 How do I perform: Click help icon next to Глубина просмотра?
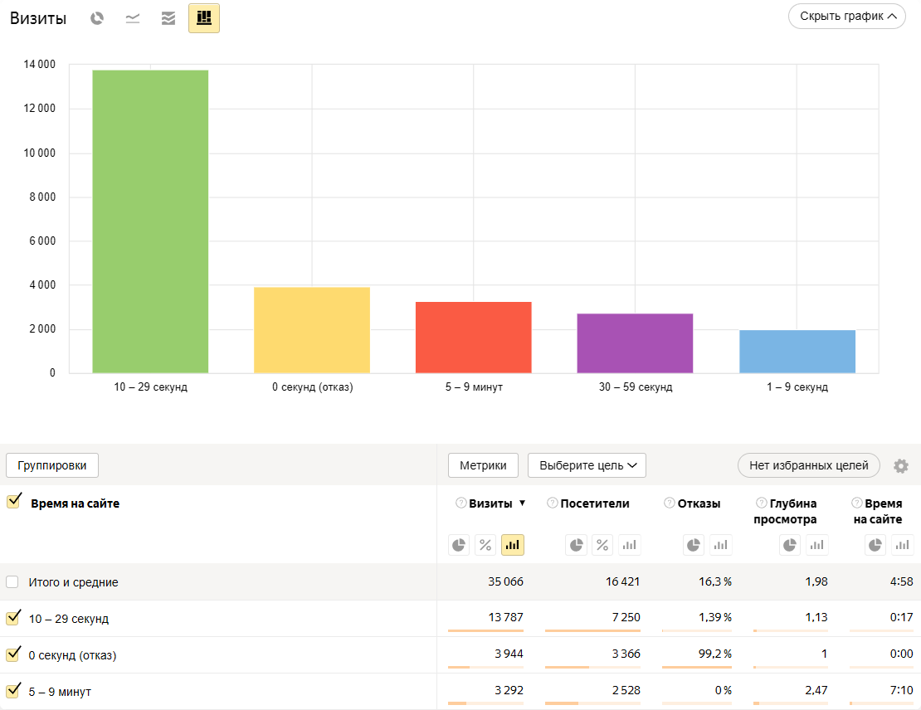tap(761, 503)
